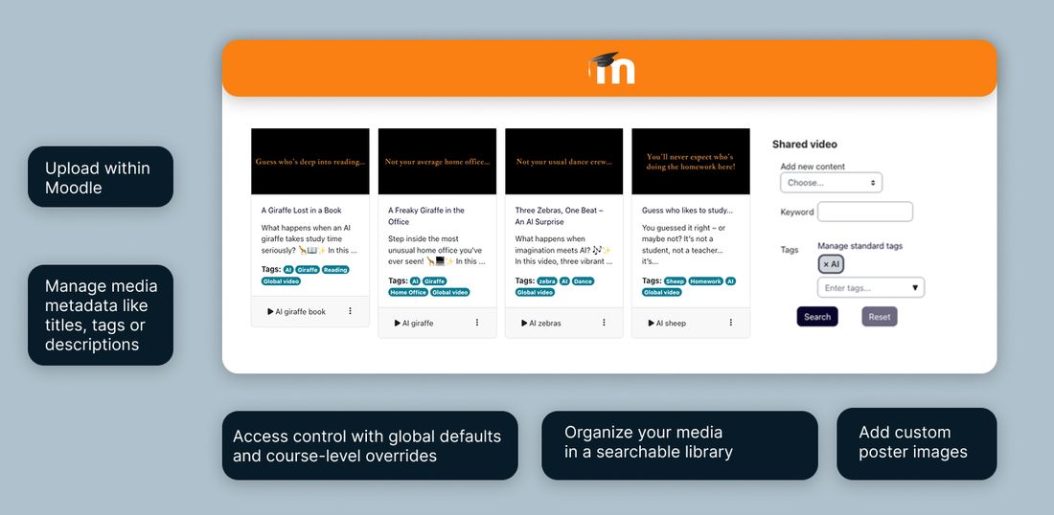
Task: Click title 'Guess who likes to study...'
Action: tap(687, 211)
